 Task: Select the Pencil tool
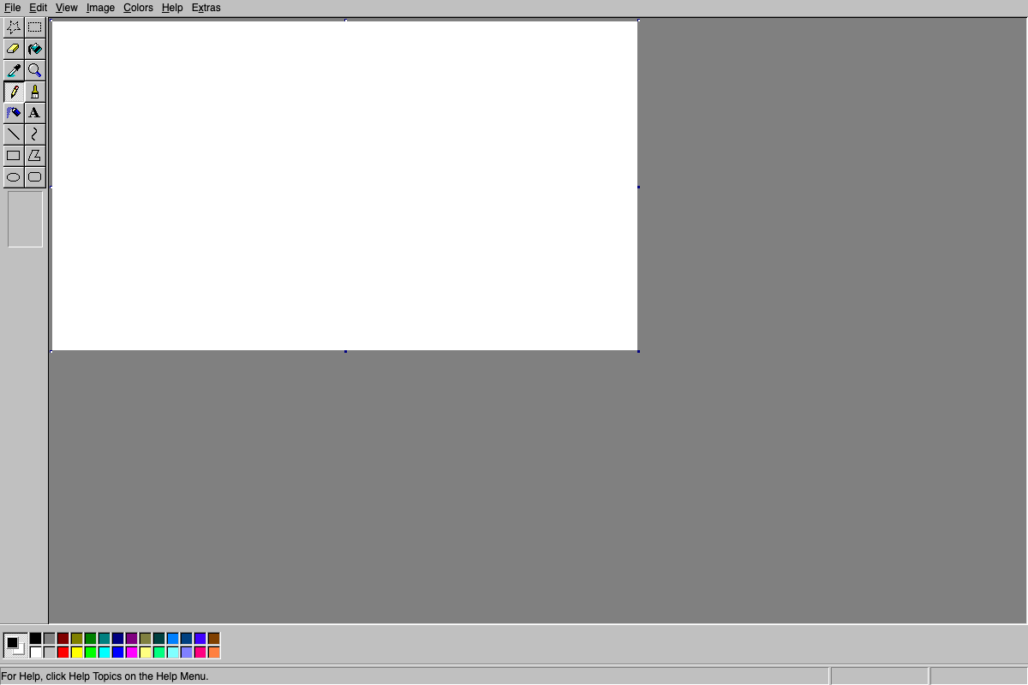pyautogui.click(x=14, y=91)
